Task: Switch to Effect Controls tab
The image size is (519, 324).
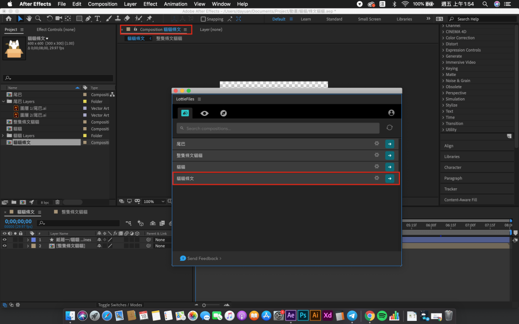Action: (56, 29)
